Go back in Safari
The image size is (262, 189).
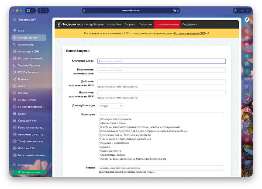click(x=41, y=10)
